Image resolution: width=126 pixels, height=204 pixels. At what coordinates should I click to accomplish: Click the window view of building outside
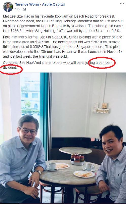30,95
